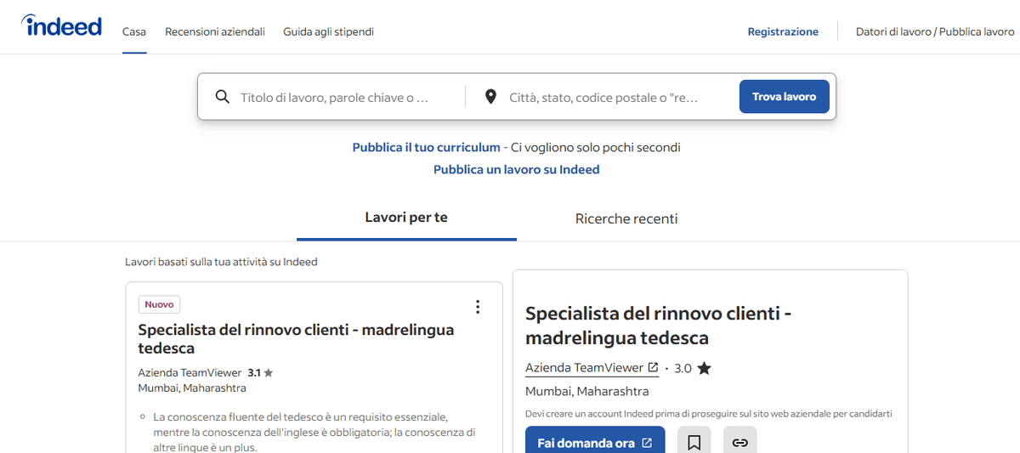Copy job link with the chain icon
1020x453 pixels.
pyautogui.click(x=739, y=443)
